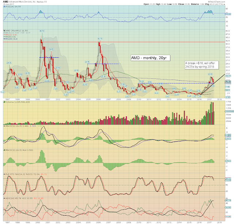Click the RSI legend icon beside RSI(14)

pos(4,7)
